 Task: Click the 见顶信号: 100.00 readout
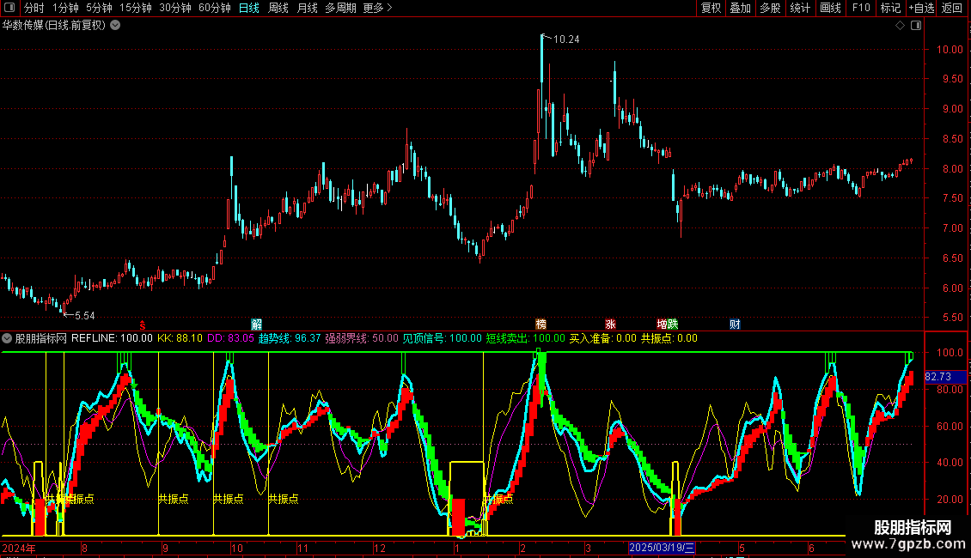pos(443,338)
